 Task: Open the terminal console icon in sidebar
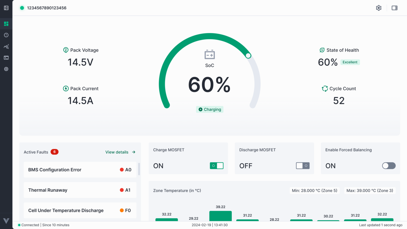(x=6, y=58)
